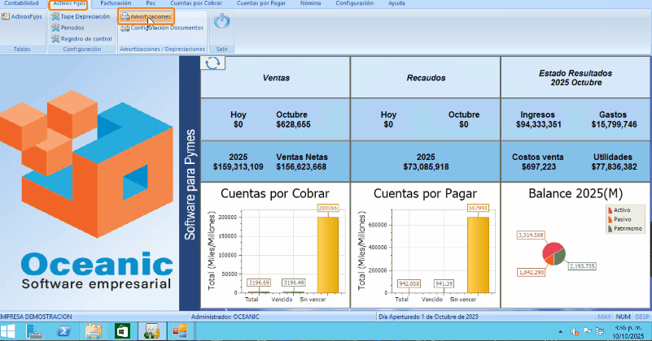Image resolution: width=652 pixels, height=341 pixels.
Task: Click Amortizaciones in the ribbon
Action: (146, 16)
